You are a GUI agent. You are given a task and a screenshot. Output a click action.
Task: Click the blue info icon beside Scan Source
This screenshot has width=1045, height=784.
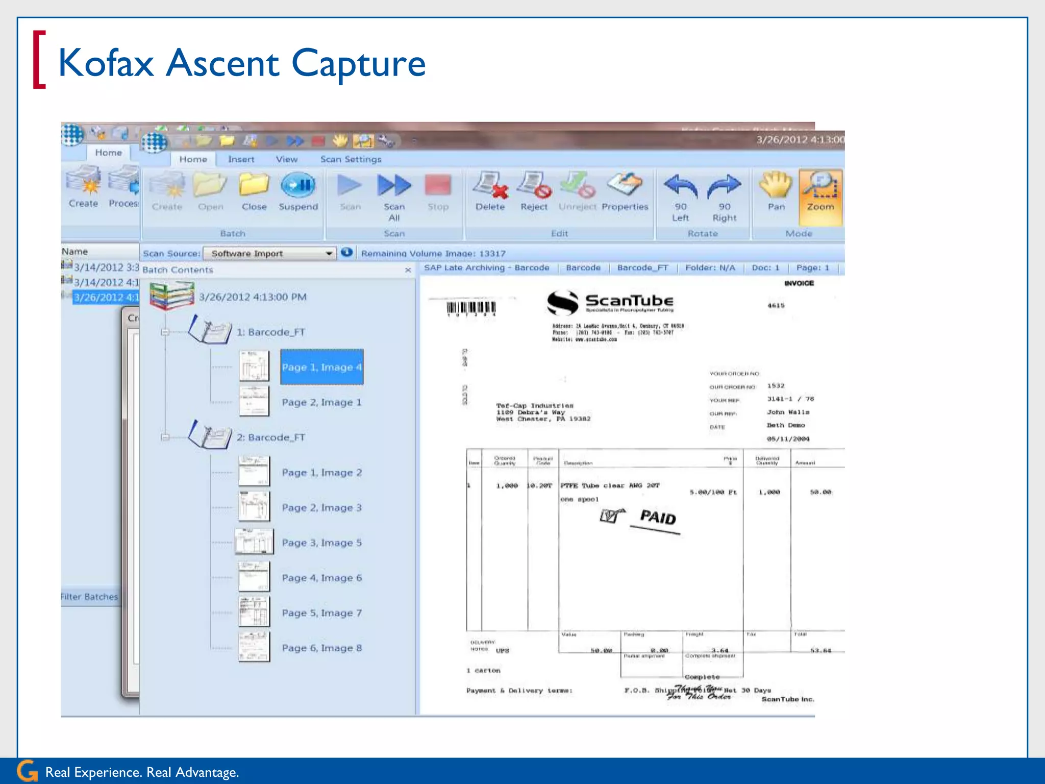tap(347, 252)
